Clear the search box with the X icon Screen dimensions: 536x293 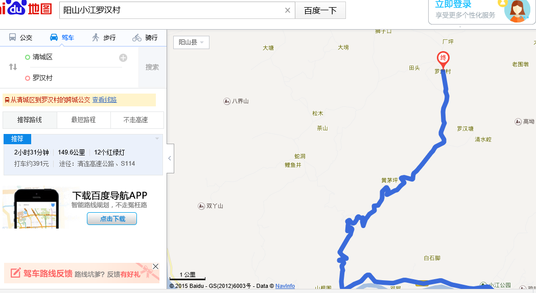tap(288, 10)
